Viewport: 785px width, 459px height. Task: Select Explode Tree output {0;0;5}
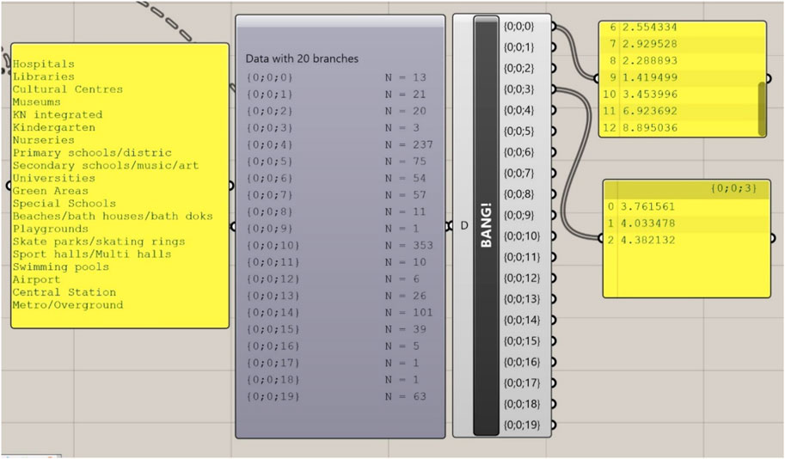coord(519,132)
